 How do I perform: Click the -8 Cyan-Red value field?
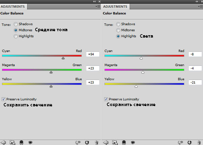(195, 54)
